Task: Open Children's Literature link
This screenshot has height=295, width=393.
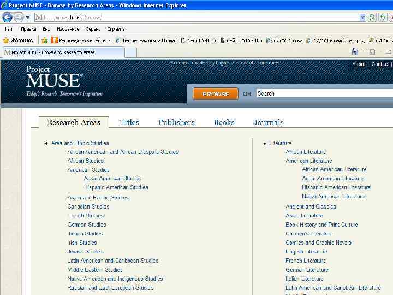Action: tap(309, 234)
